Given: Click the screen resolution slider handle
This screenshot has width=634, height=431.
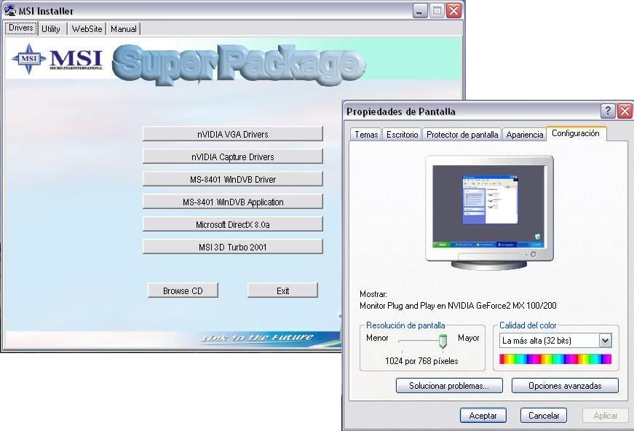Looking at the screenshot, I should pos(443,341).
